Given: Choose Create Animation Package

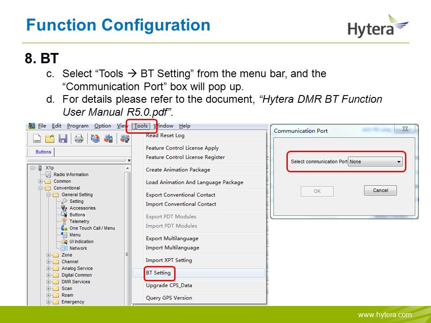Looking at the screenshot, I should [199, 170].
